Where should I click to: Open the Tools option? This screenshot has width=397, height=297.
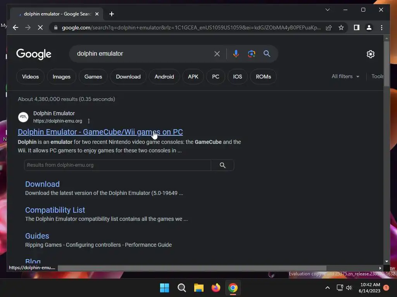pyautogui.click(x=377, y=76)
